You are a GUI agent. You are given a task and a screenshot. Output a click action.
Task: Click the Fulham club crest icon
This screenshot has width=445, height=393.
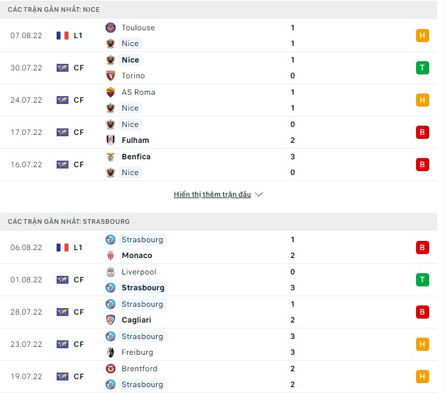110,140
